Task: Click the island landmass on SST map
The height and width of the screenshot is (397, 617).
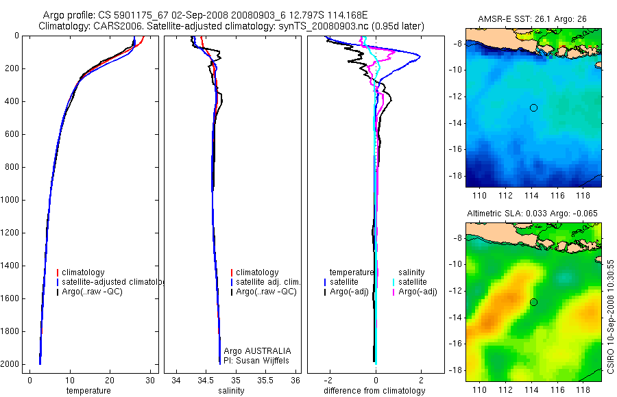Action: pyautogui.click(x=499, y=38)
